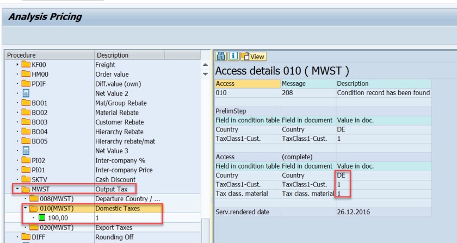Click the blue information icon

(231, 57)
